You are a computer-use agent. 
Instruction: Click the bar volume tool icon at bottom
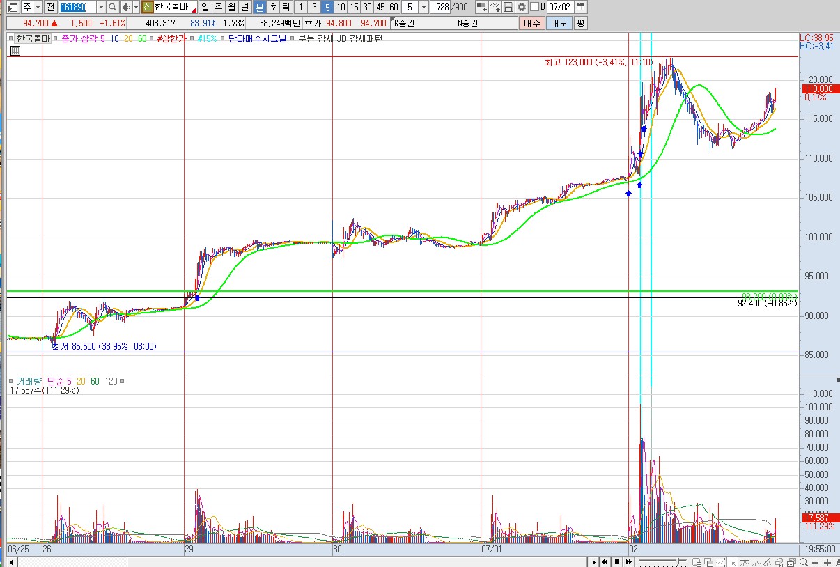click(x=779, y=561)
